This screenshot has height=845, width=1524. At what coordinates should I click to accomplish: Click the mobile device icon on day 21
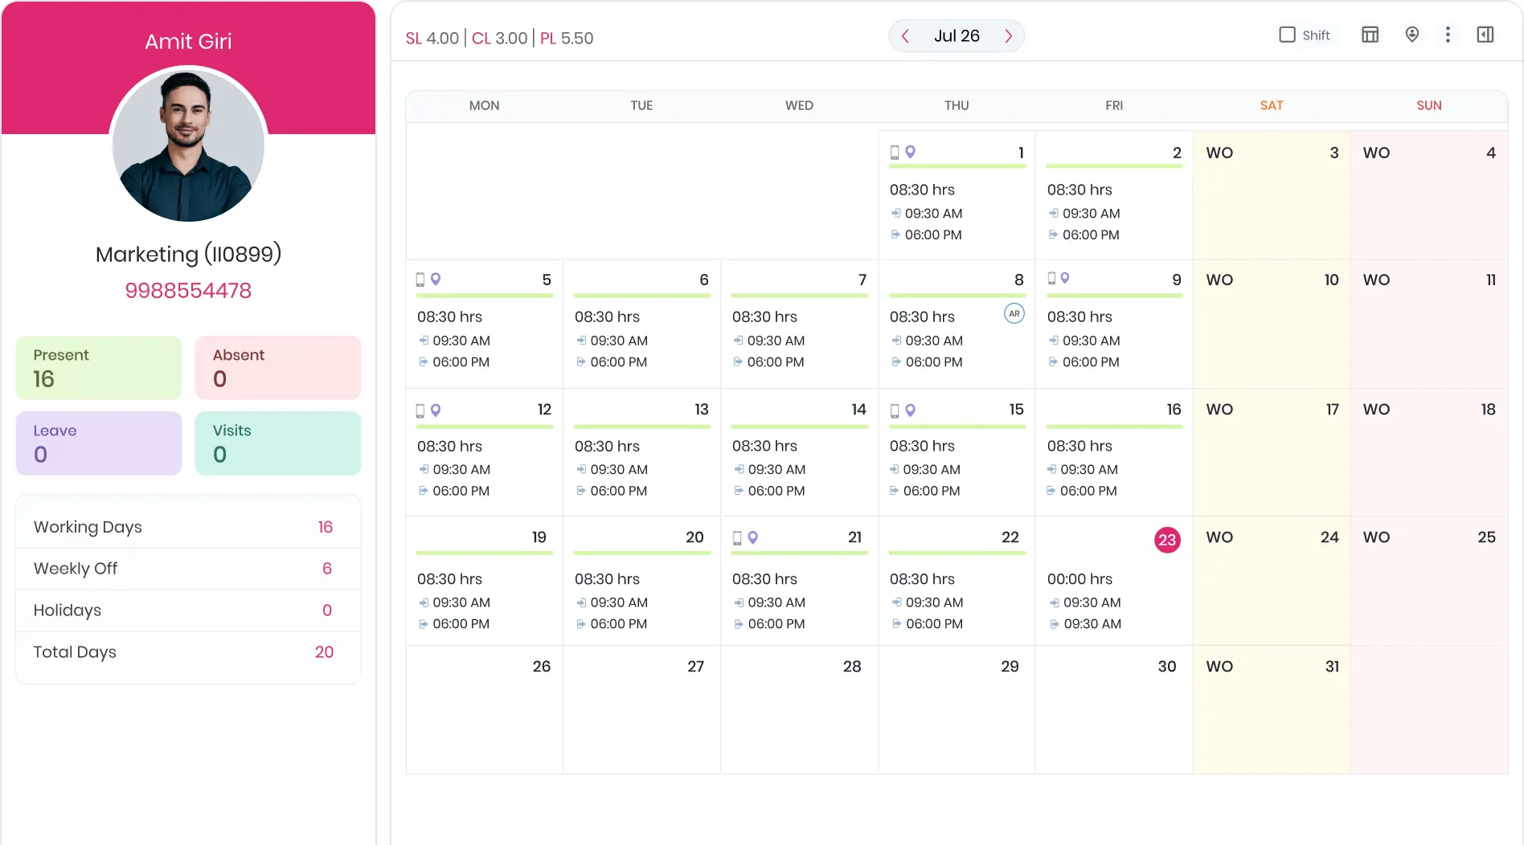pos(737,538)
